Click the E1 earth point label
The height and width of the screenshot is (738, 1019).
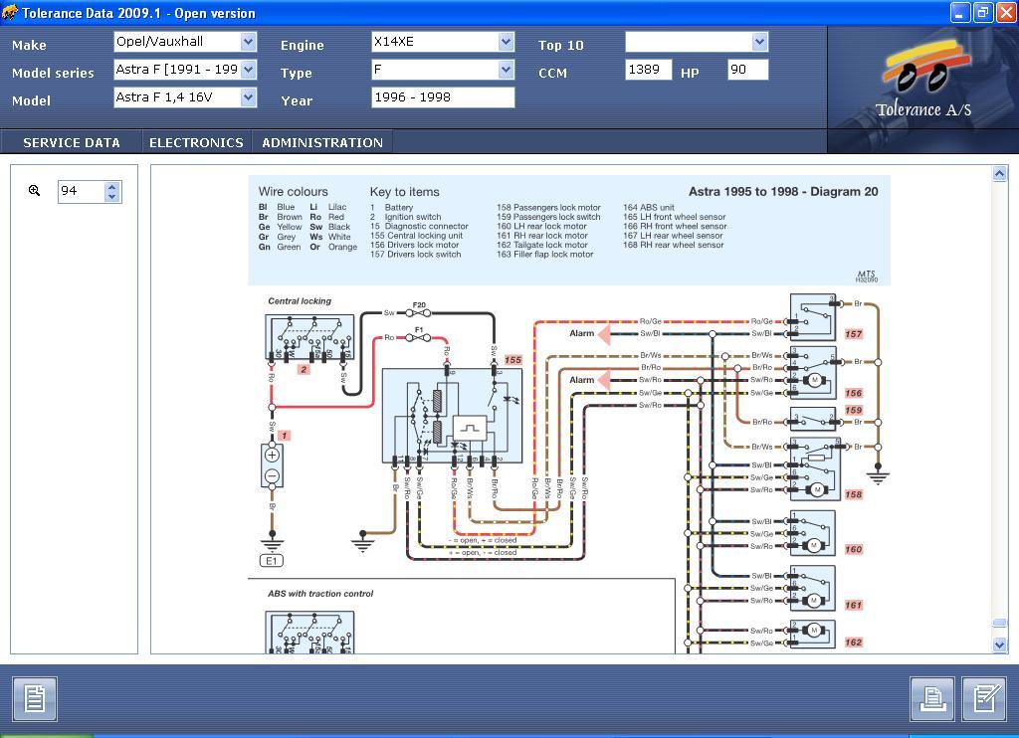272,561
